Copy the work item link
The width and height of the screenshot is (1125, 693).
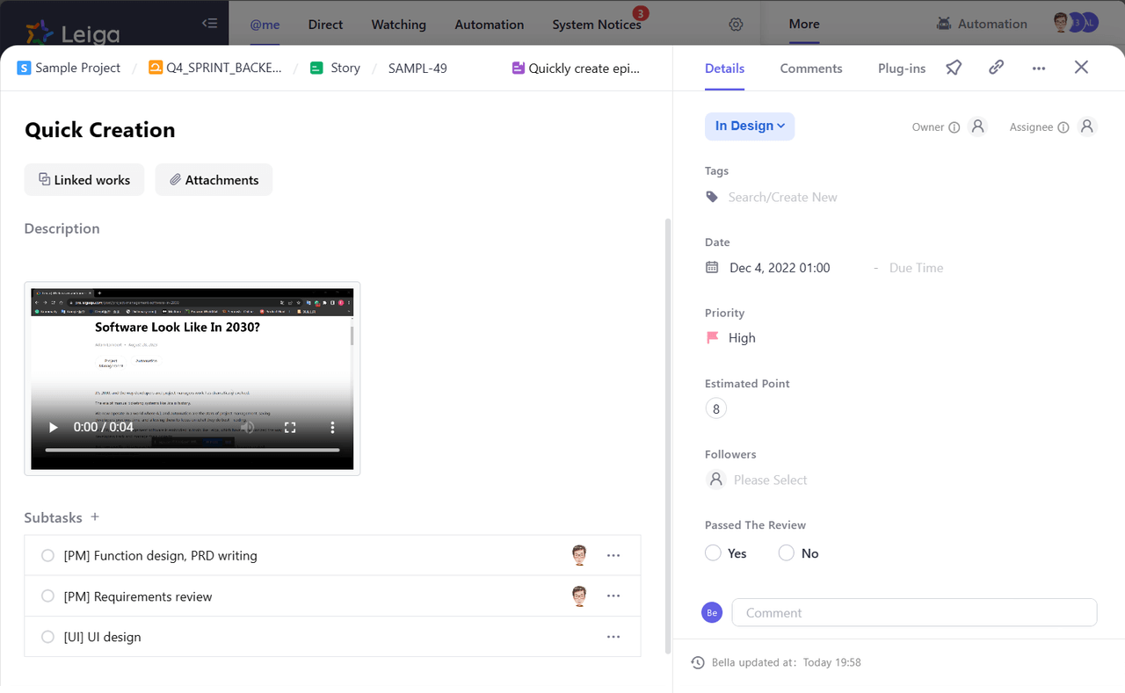click(996, 68)
